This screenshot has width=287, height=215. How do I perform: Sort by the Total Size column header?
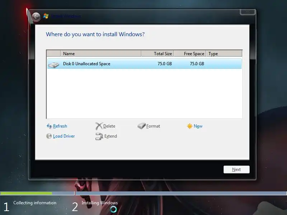157,53
